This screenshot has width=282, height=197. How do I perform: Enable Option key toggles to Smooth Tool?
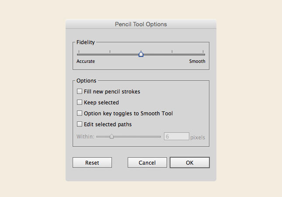80,113
